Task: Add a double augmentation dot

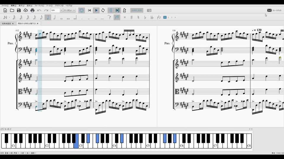Action: [x=89, y=18]
